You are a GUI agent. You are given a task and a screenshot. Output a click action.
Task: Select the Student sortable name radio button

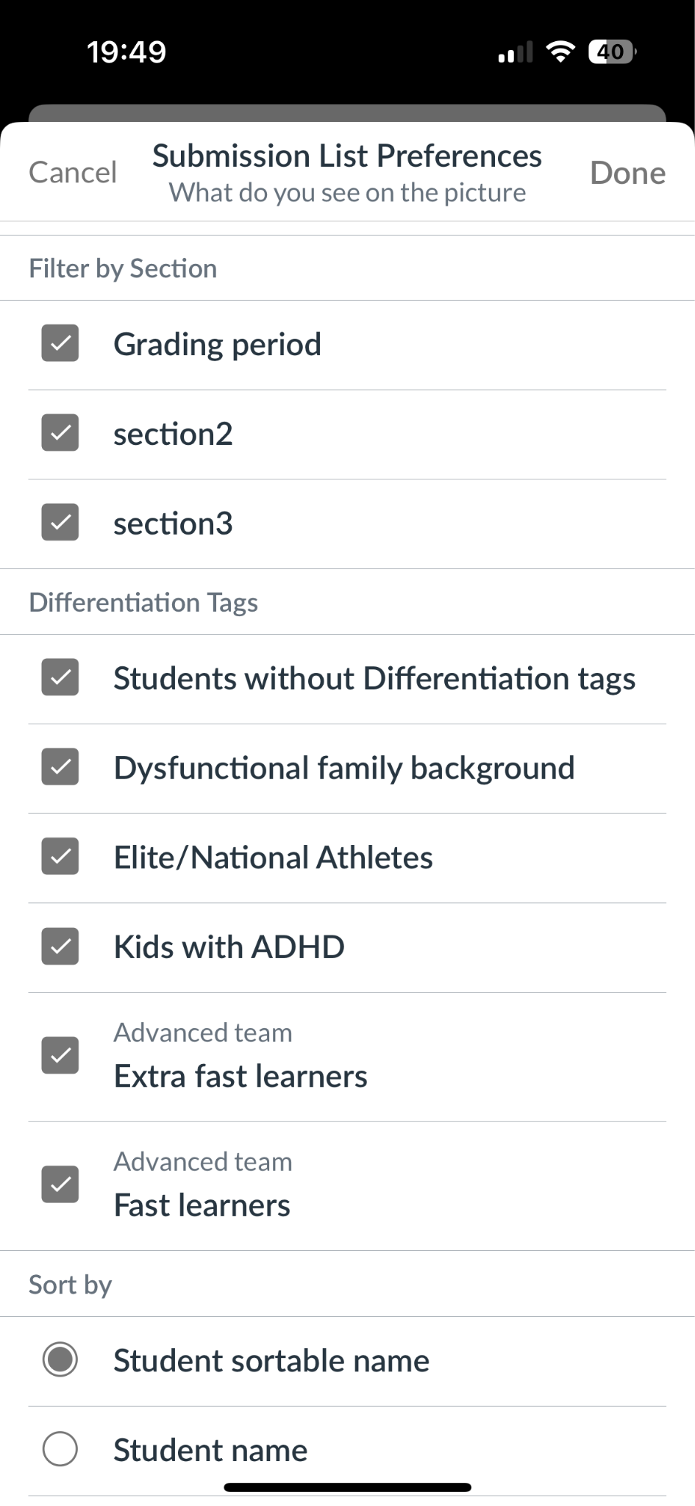[60, 1360]
